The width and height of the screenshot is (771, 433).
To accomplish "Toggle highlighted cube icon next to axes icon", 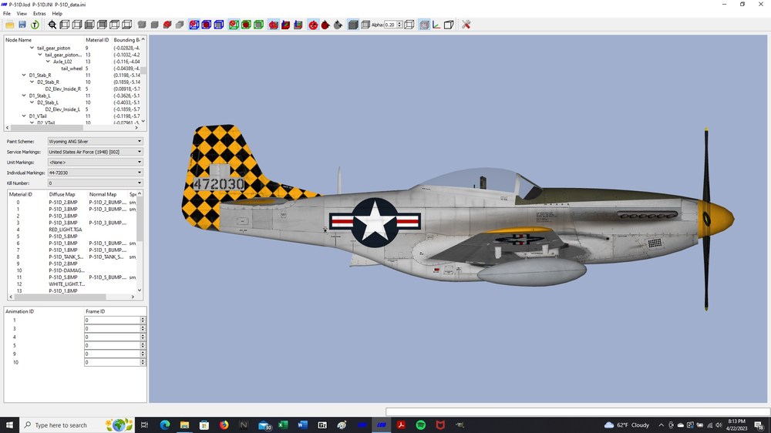I will (424, 25).
